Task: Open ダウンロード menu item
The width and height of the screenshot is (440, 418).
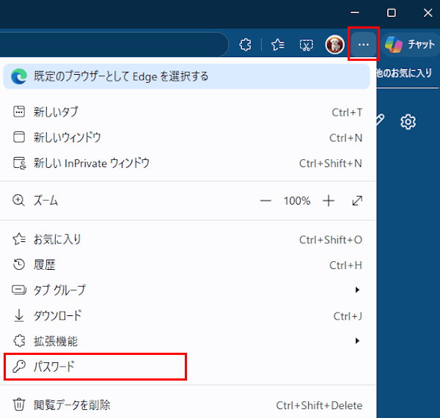Action: pyautogui.click(x=188, y=315)
